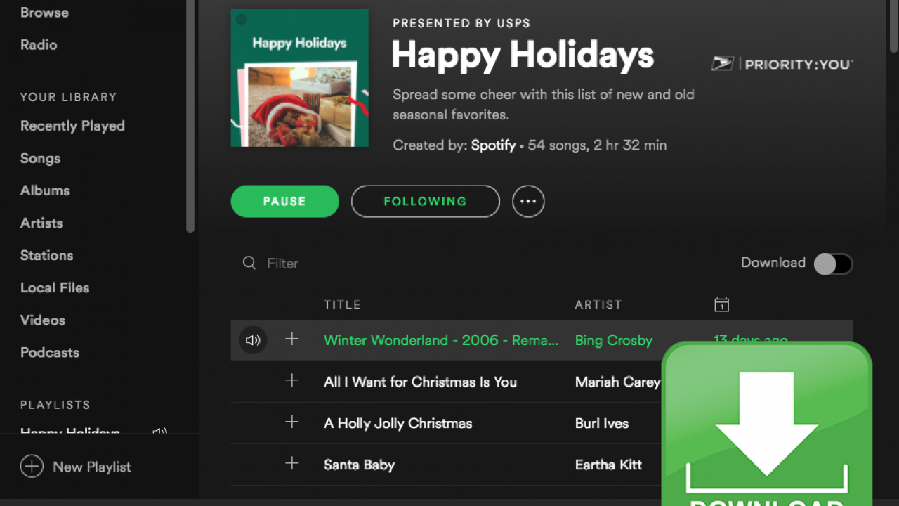The width and height of the screenshot is (899, 506).
Task: Click the Bing Crosby artist link
Action: pyautogui.click(x=614, y=340)
